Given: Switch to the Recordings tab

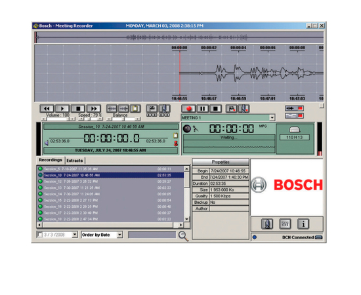Looking at the screenshot, I should tap(51, 160).
